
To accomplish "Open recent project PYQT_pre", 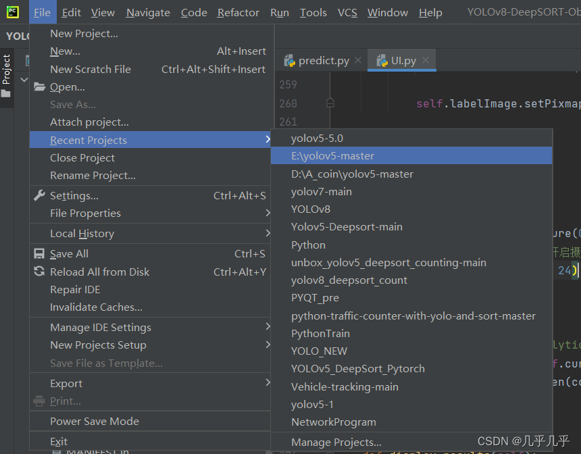I will [411, 298].
